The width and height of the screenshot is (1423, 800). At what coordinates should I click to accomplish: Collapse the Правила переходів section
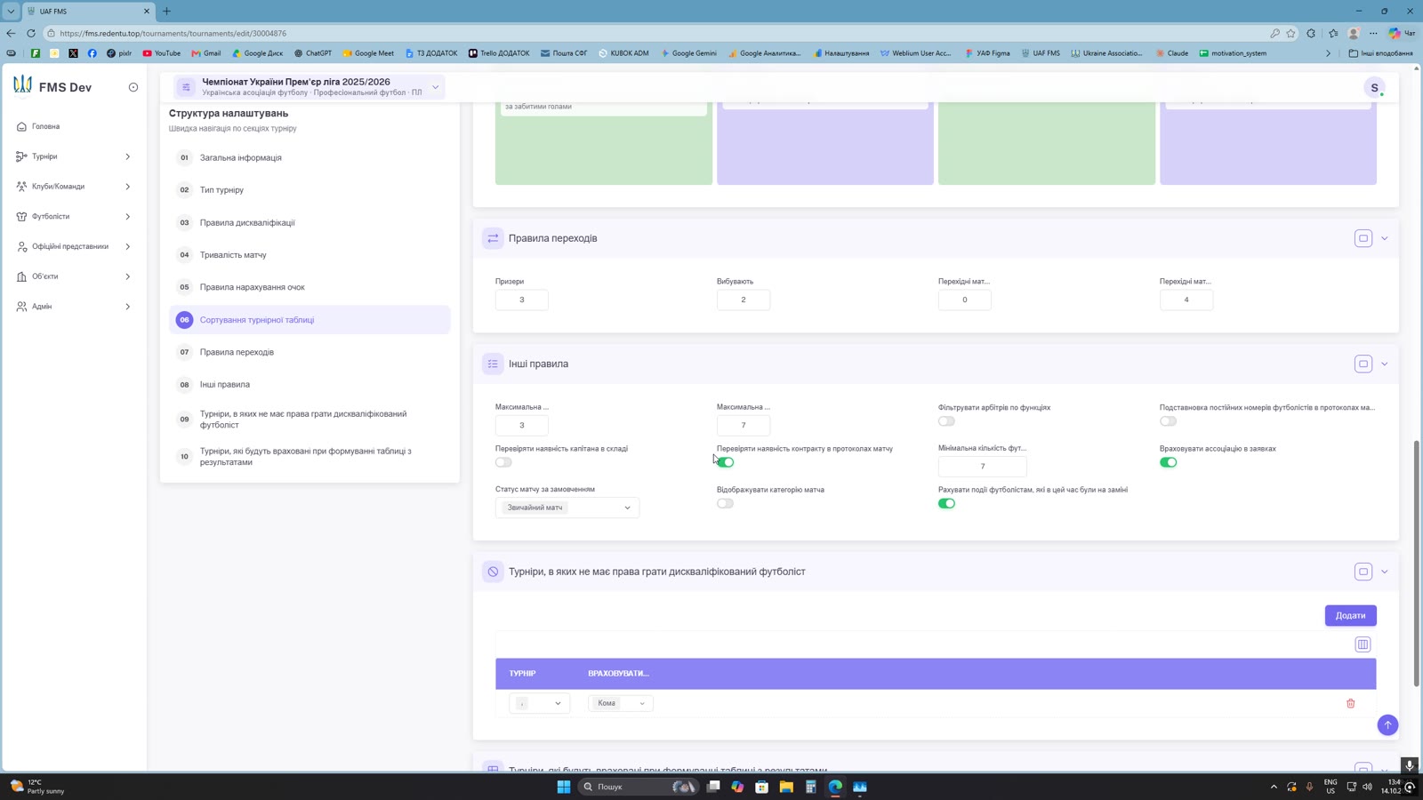[1384, 238]
